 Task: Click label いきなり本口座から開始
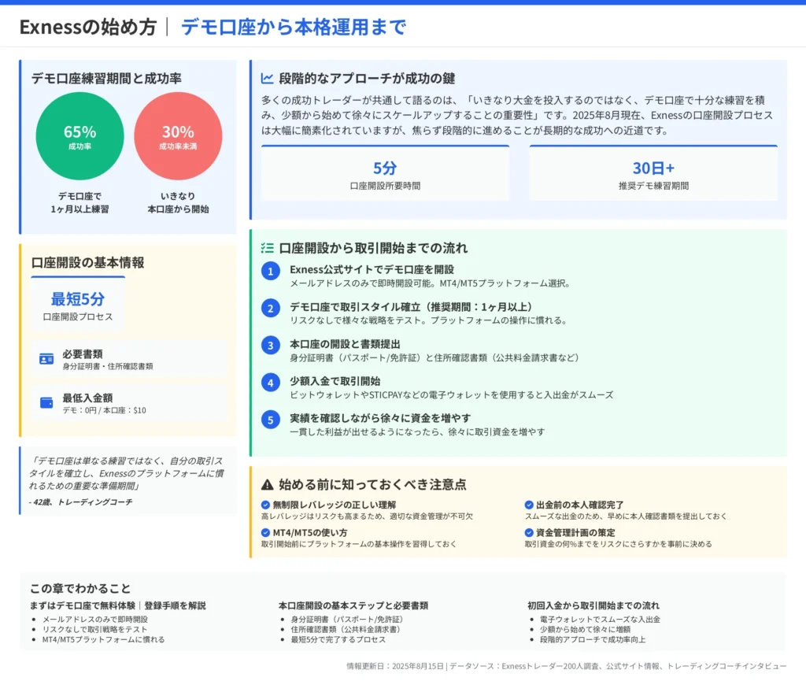tap(178, 202)
